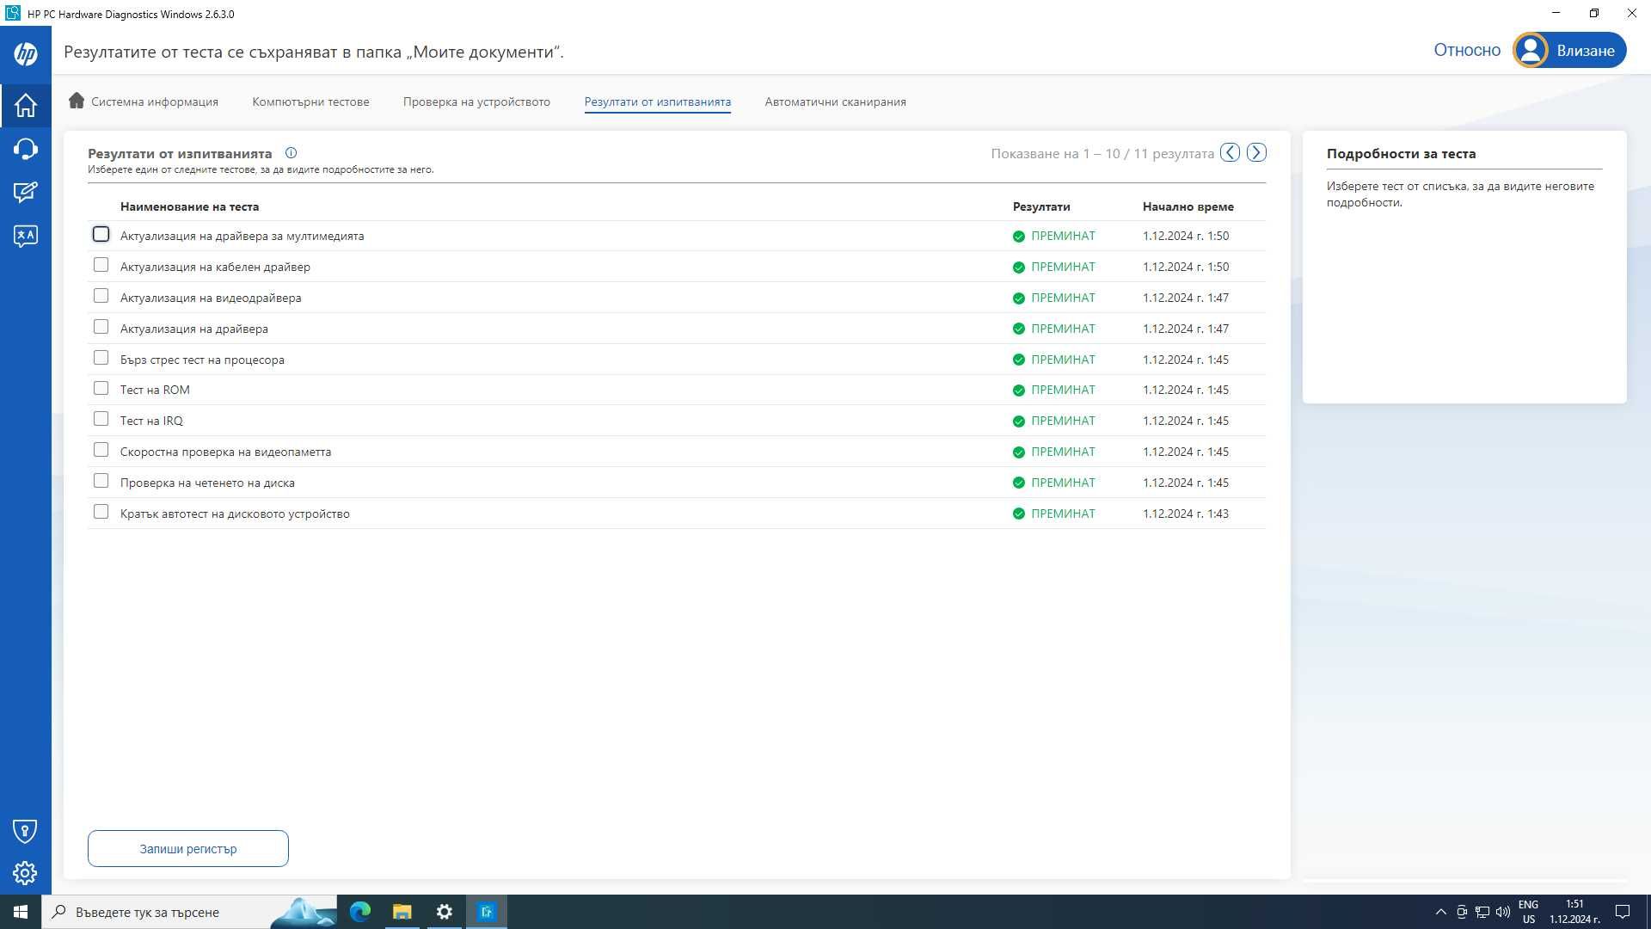Click green check icon for Тест на ROM
Screen dimensions: 1651x929
pyautogui.click(x=1018, y=391)
